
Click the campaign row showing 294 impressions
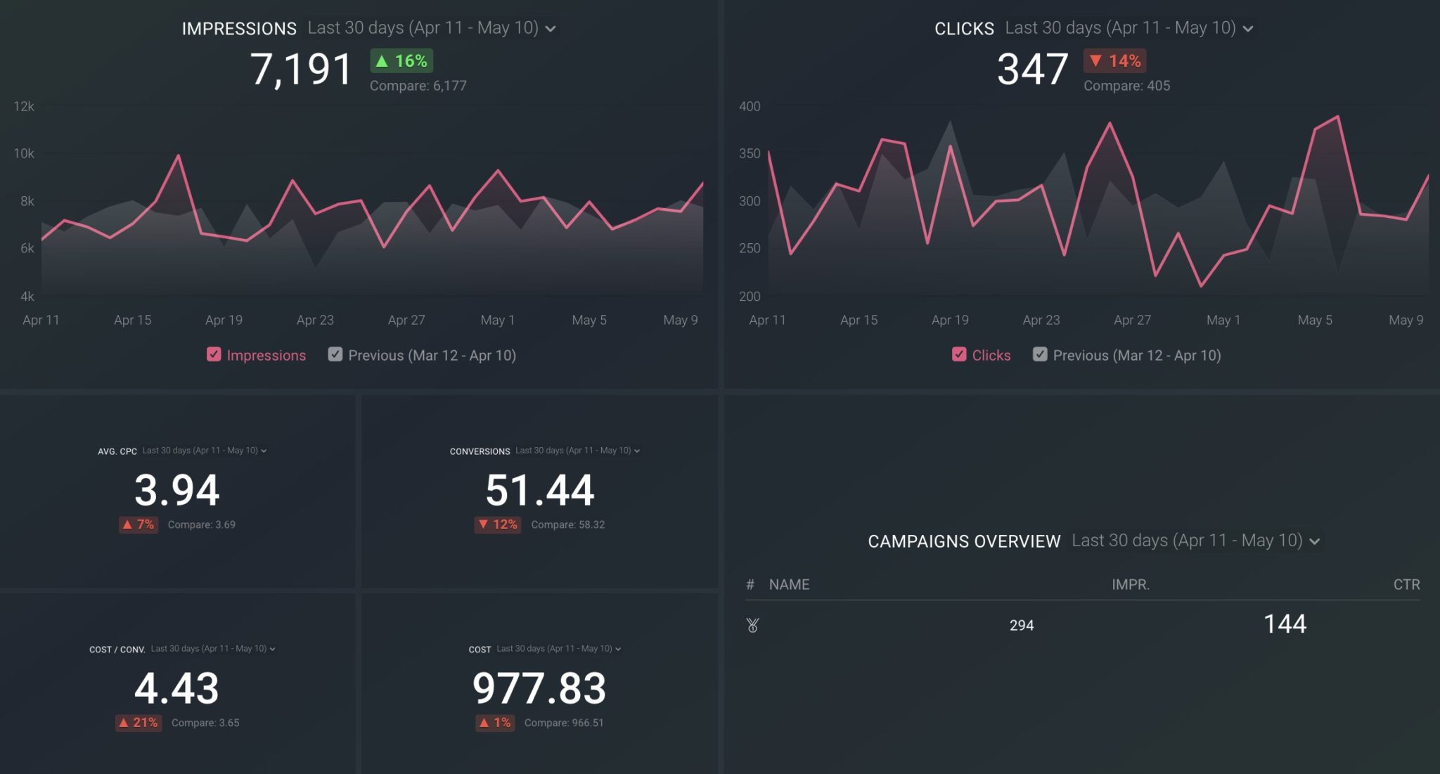pos(1020,625)
